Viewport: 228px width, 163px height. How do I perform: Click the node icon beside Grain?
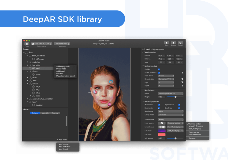point(30,78)
